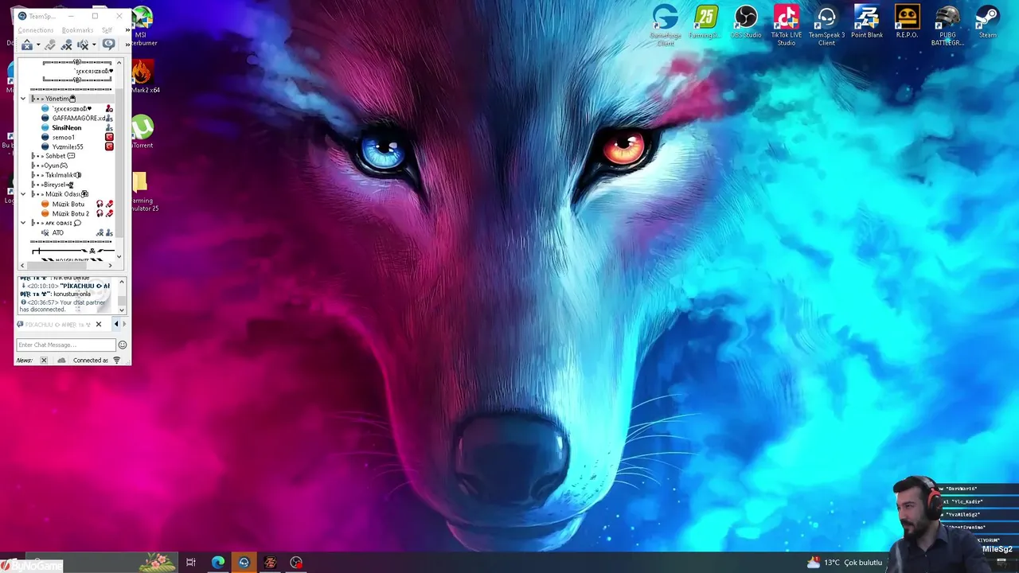This screenshot has height=573, width=1019.
Task: Select user semoo1
Action: (64, 137)
